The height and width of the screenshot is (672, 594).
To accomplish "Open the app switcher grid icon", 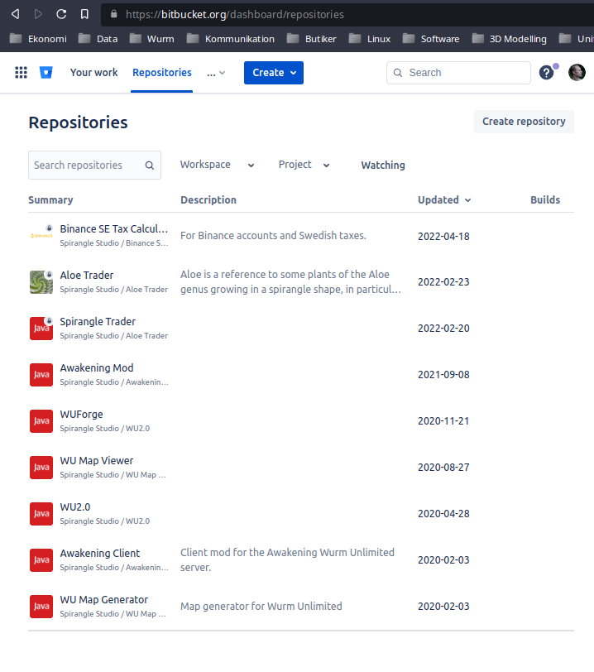I will 21,73.
